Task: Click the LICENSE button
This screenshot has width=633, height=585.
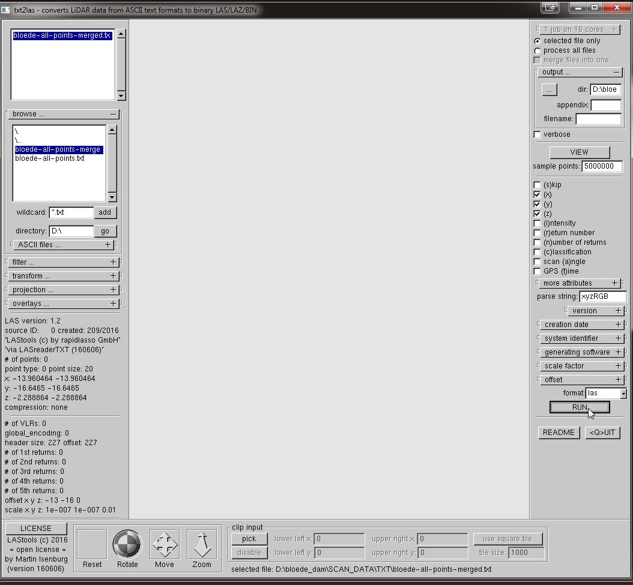Action: (36, 529)
